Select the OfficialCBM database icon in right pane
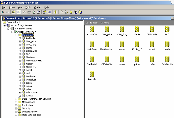The height and width of the screenshot is (118, 174). point(107,59)
